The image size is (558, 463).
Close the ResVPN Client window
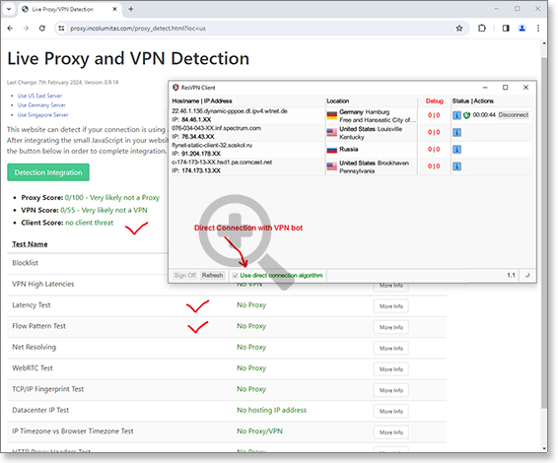(x=526, y=88)
